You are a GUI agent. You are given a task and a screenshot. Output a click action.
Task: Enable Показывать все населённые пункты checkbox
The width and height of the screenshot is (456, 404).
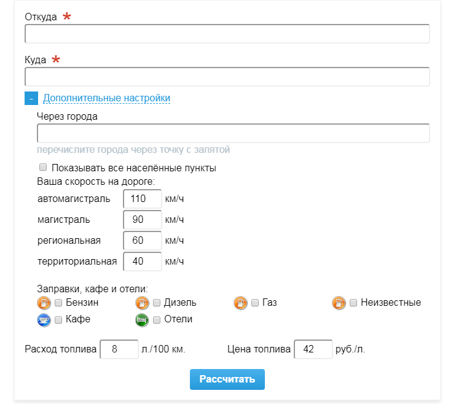43,167
